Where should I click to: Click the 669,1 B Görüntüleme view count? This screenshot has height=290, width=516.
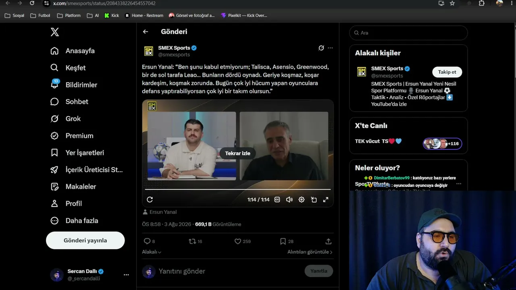pos(218,224)
